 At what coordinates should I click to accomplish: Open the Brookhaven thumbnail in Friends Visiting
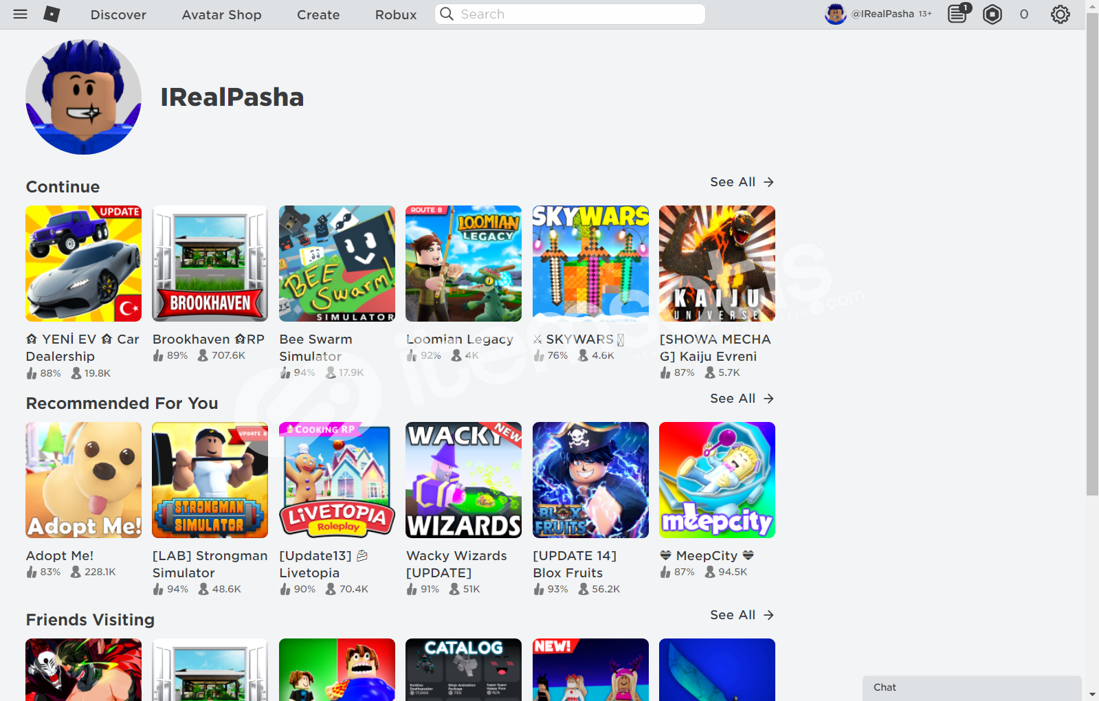click(x=210, y=670)
